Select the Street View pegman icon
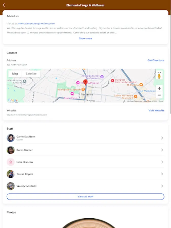The image size is (171, 228). tap(159, 76)
